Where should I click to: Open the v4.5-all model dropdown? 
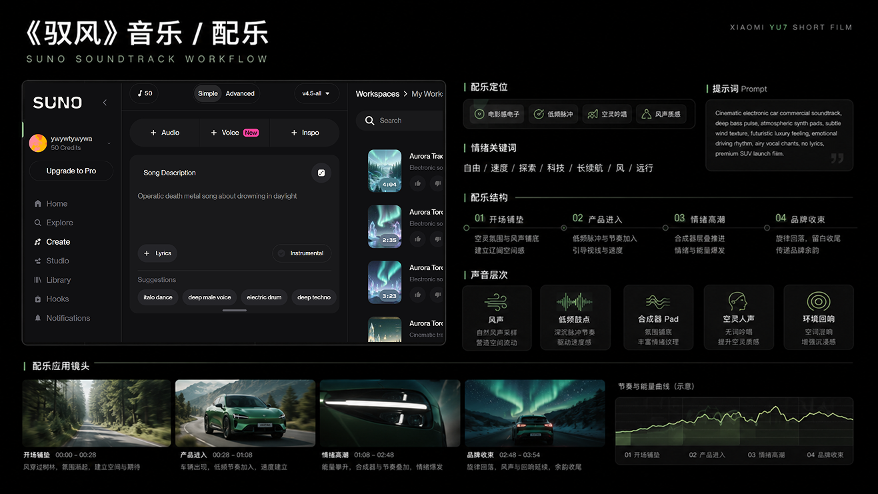[x=317, y=93]
